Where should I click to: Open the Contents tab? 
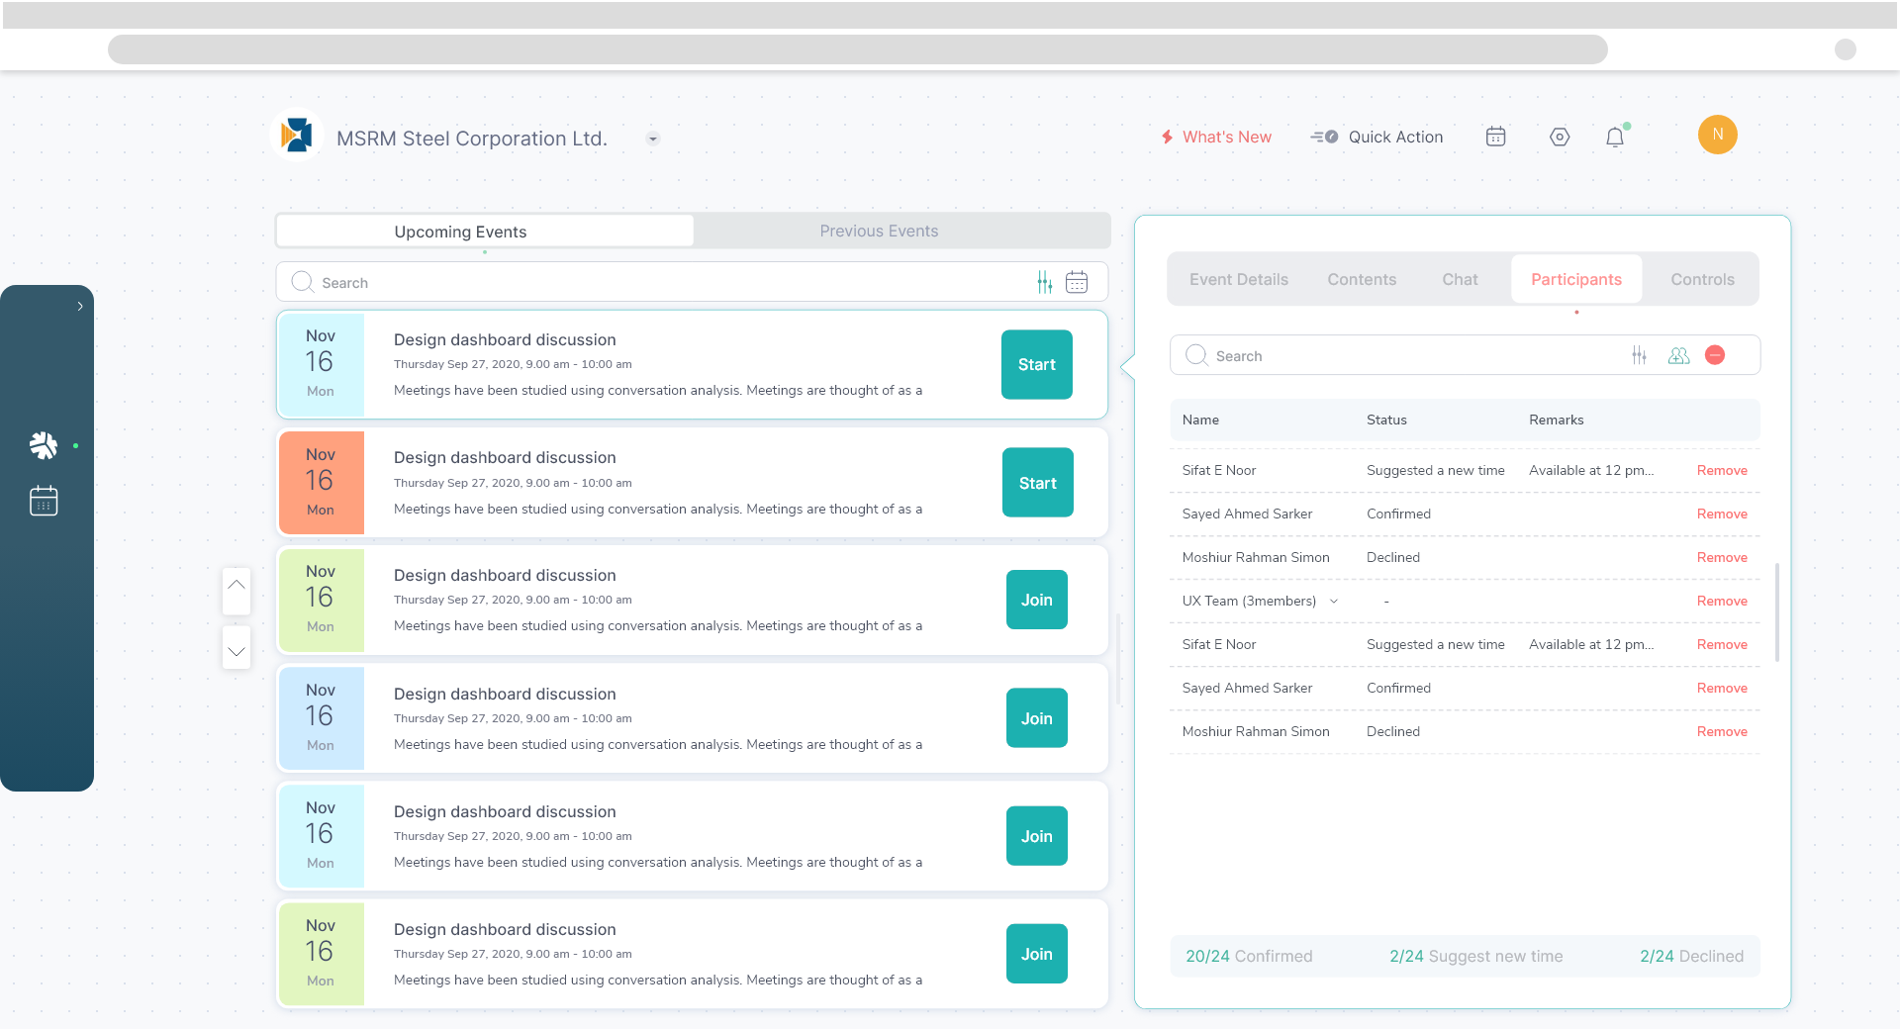[x=1362, y=279]
